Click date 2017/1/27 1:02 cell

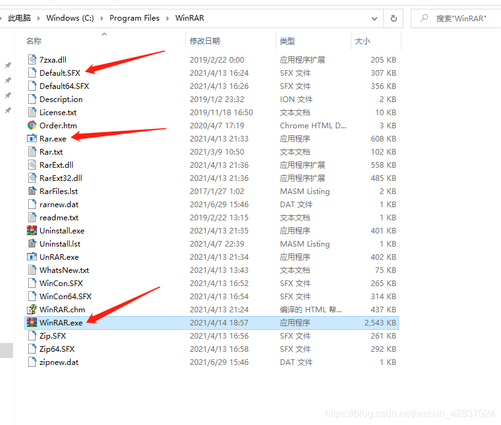click(x=217, y=192)
